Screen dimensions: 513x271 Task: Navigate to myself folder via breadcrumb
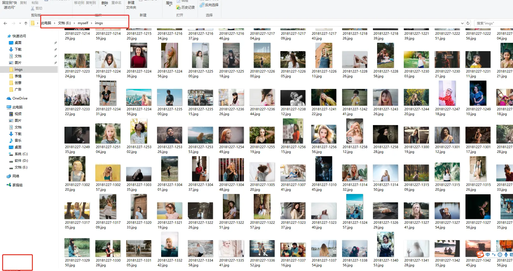click(83, 23)
